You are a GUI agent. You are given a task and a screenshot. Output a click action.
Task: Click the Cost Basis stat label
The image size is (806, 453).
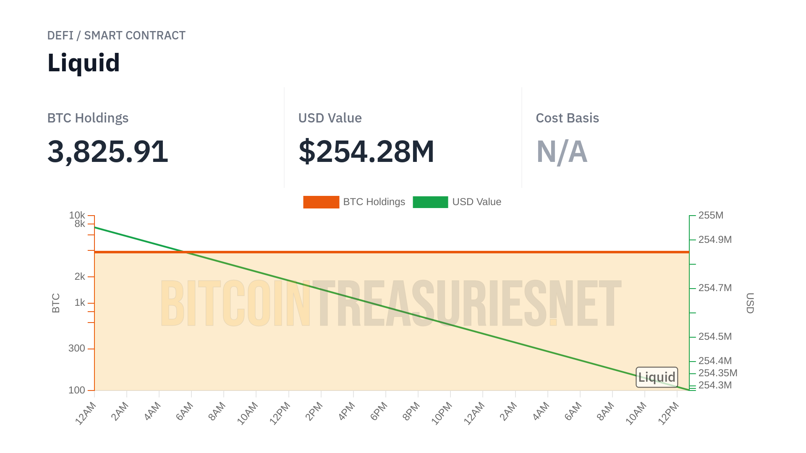(567, 118)
